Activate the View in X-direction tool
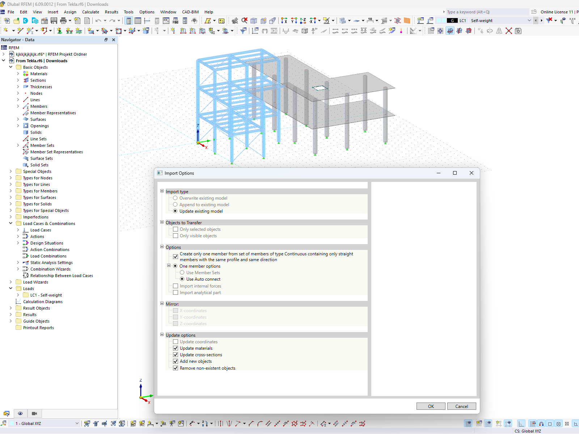This screenshot has height=434, width=579. click(284, 21)
